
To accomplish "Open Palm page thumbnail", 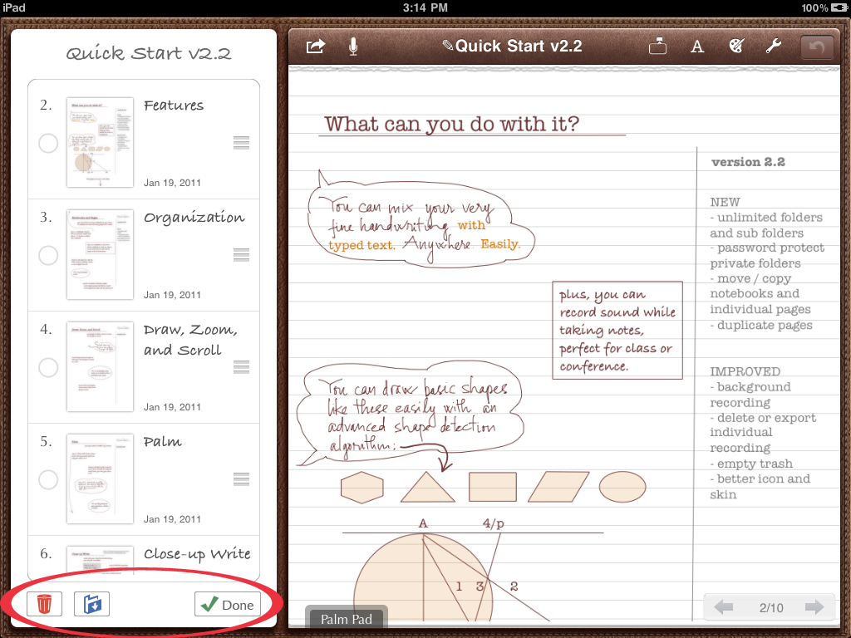I will (x=100, y=478).
